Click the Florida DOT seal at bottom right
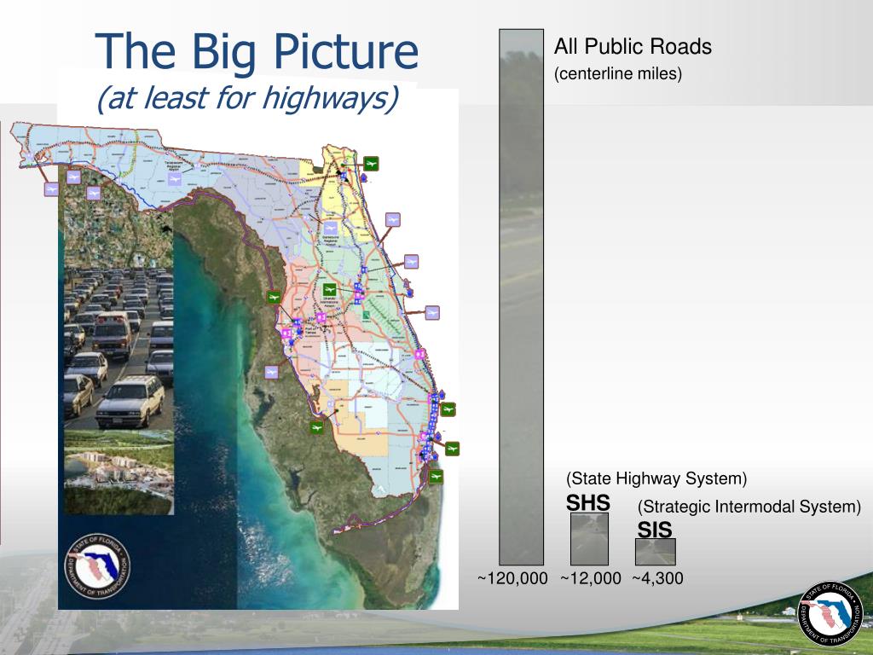The height and width of the screenshot is (655, 873). pyautogui.click(x=830, y=614)
